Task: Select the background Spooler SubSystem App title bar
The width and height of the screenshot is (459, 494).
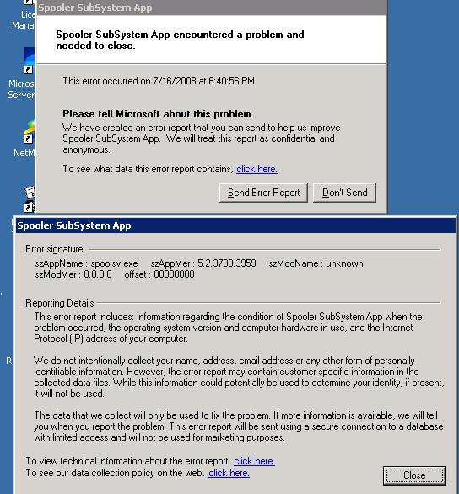Action: point(211,8)
